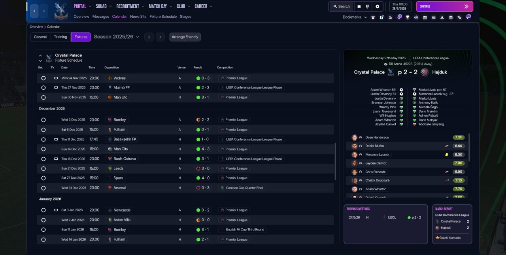Viewport: 506px width, 255px height.
Task: Select the Spurs fixture radio button
Action: pyautogui.click(x=43, y=178)
